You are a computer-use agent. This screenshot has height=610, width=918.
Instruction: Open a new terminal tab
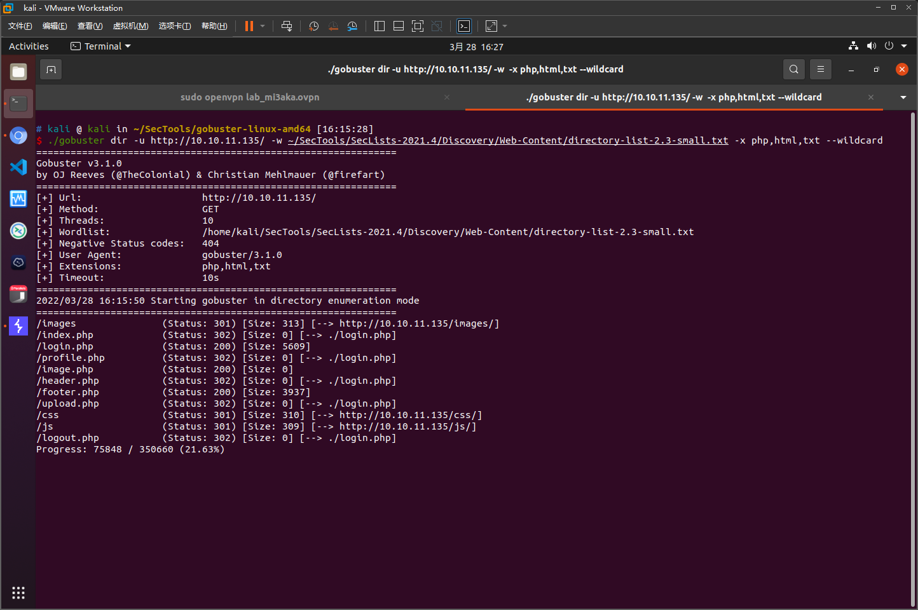pyautogui.click(x=51, y=69)
